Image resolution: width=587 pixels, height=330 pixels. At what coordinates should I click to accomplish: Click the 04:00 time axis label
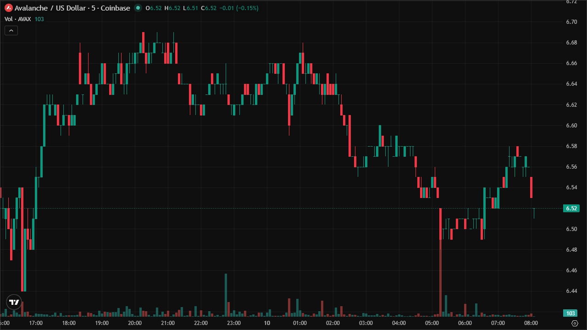(399, 323)
